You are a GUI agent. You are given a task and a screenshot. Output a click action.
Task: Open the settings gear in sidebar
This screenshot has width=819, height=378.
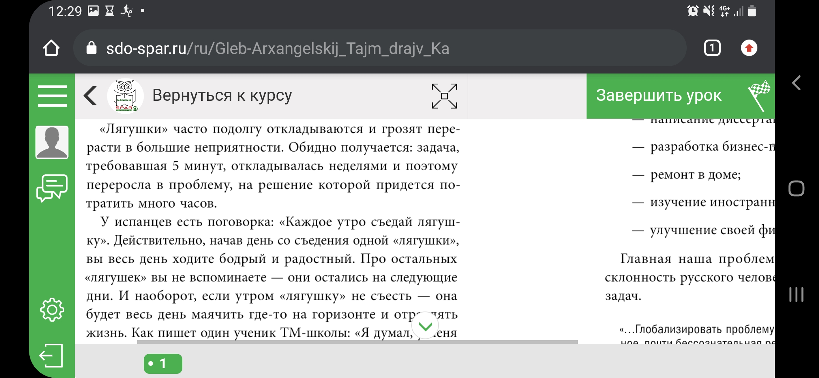[x=52, y=309]
